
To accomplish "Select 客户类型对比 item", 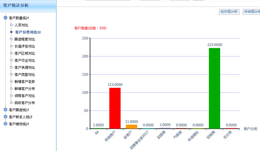I will point(25,74).
